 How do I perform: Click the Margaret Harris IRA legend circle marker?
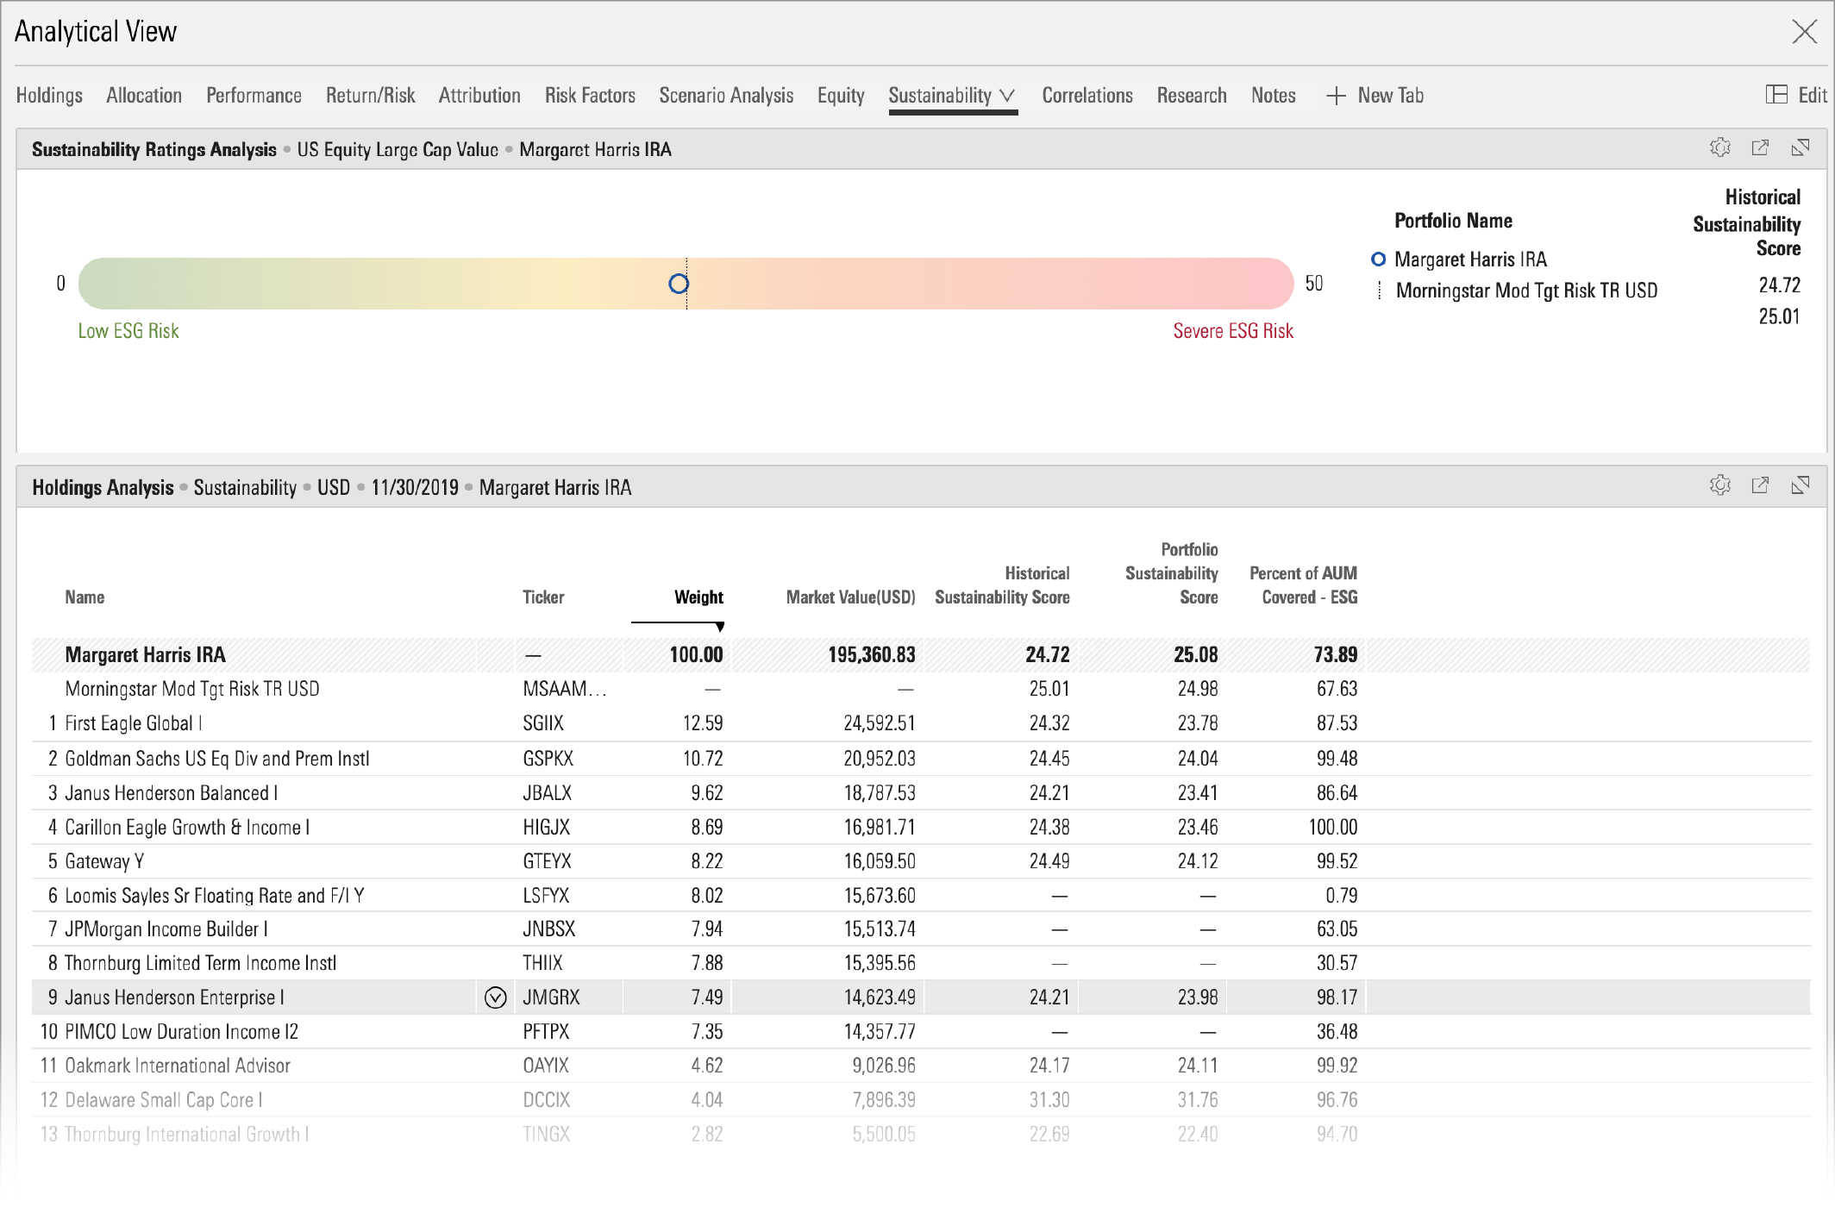tap(1378, 260)
